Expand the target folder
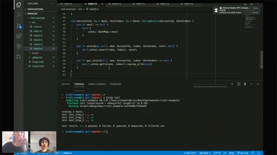The height and width of the screenshot is (155, 277). [x=35, y=53]
